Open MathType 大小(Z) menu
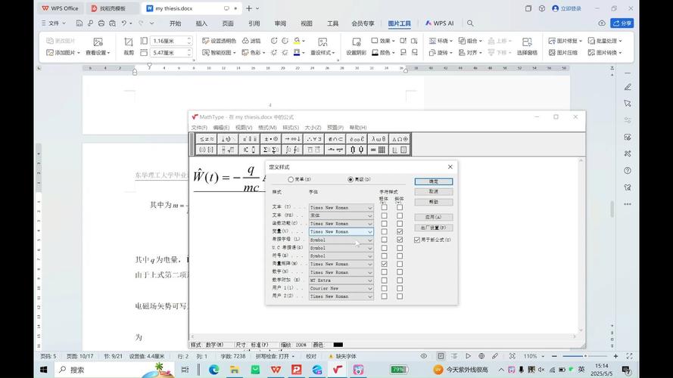 click(x=313, y=127)
